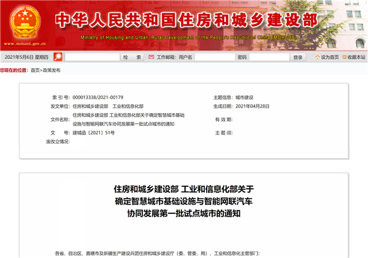Select generation date 2021年04月28日

click(x=252, y=106)
